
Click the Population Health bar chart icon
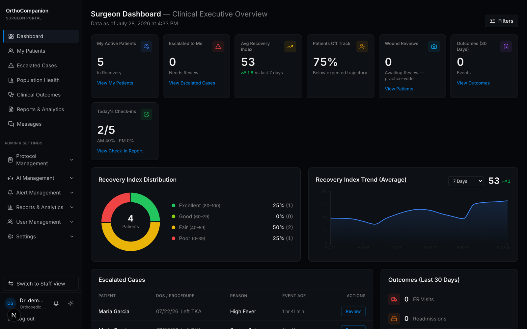point(11,80)
